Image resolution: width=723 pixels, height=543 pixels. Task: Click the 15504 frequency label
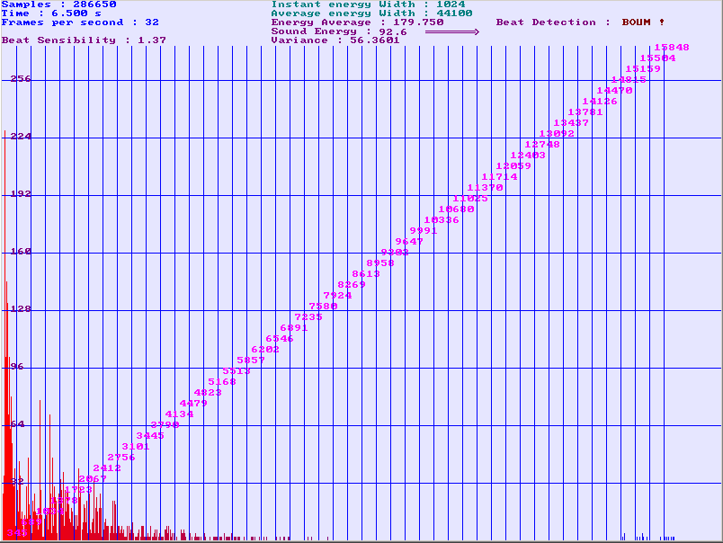(657, 58)
